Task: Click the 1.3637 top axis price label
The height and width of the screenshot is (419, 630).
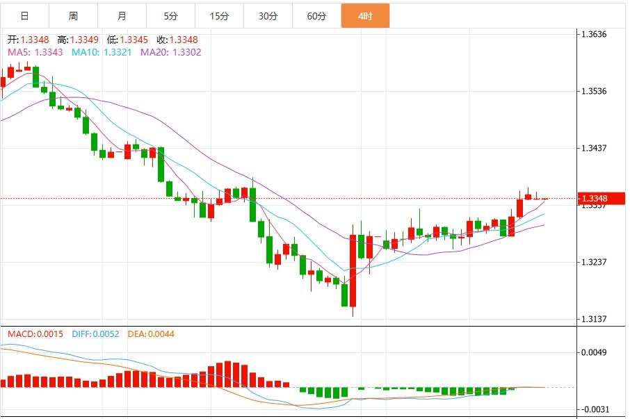Action: (x=592, y=33)
